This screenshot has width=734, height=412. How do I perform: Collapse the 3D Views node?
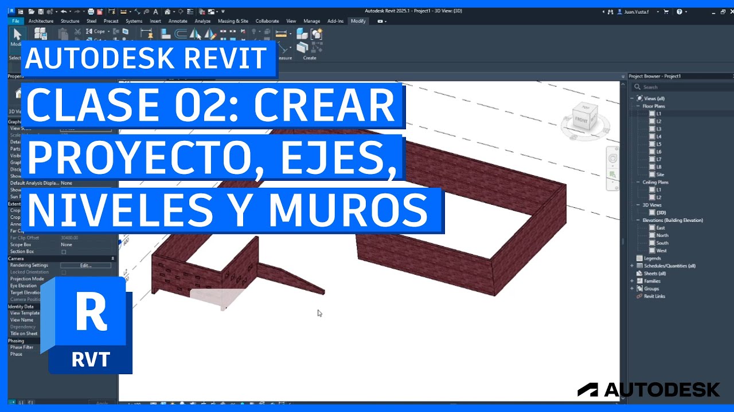(638, 205)
